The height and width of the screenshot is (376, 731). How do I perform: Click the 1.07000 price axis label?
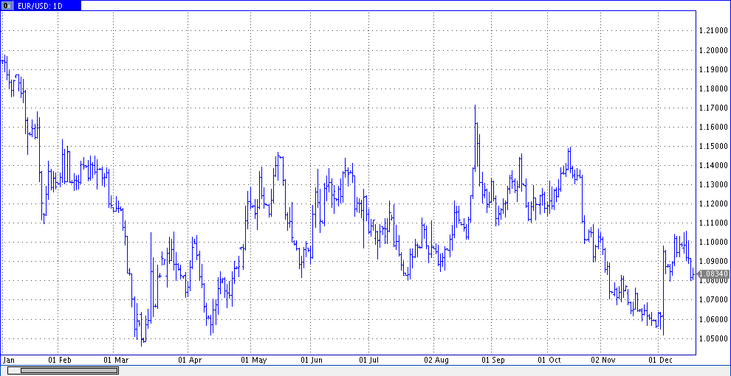[714, 300]
